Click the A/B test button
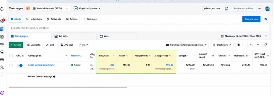The image size is (274, 96). point(67,45)
